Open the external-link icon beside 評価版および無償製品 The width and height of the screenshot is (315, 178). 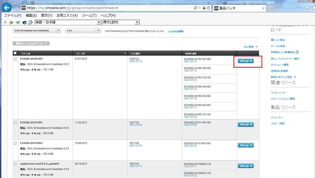tap(297, 52)
